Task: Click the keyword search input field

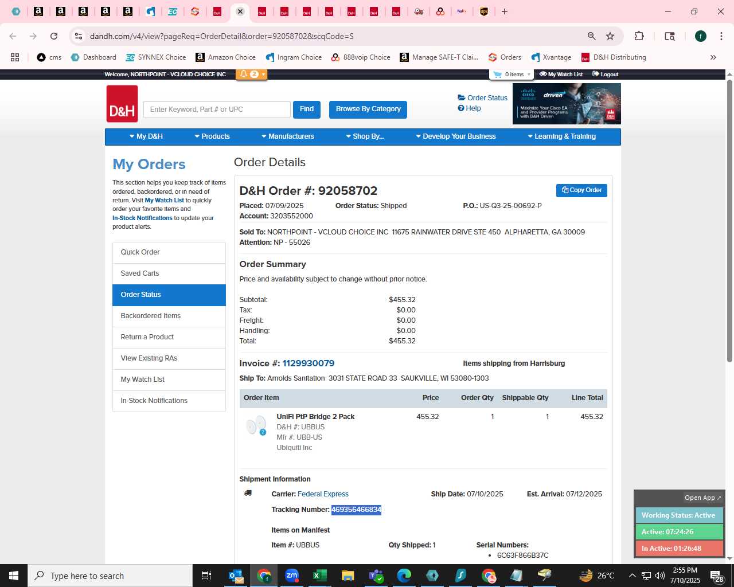Action: pyautogui.click(x=217, y=109)
